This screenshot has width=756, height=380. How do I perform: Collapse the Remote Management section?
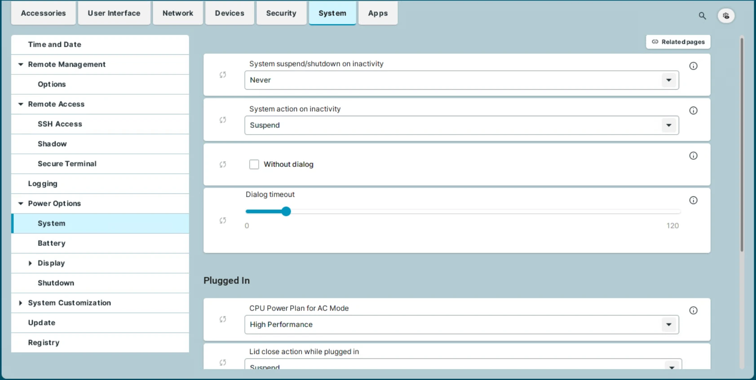coord(21,65)
